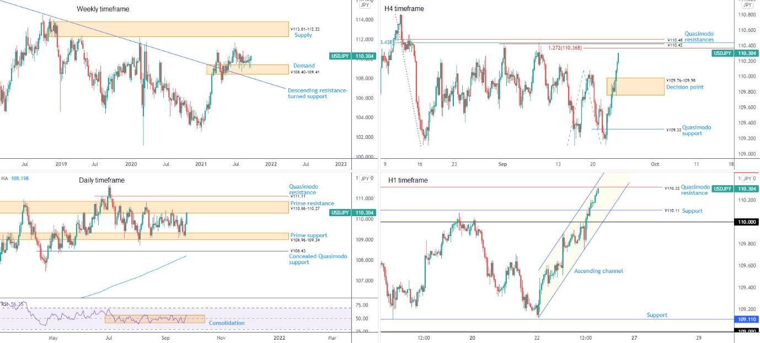Select the 'H4 timeframe' title text
Viewport: 760px width, 343px height.
point(404,9)
